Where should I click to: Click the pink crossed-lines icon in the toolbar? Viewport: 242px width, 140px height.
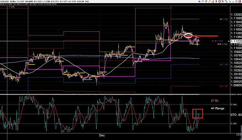coord(203,2)
